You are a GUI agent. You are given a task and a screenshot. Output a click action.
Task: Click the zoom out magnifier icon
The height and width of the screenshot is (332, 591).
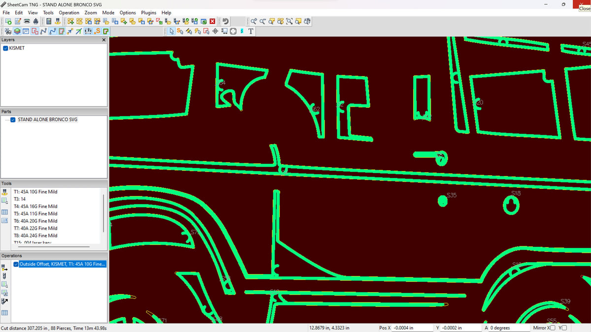click(263, 21)
